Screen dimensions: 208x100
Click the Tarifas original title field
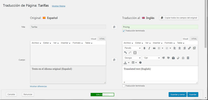click(68, 27)
